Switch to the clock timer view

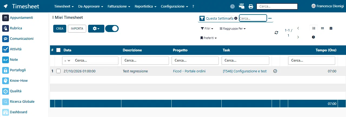pyautogui.click(x=313, y=37)
